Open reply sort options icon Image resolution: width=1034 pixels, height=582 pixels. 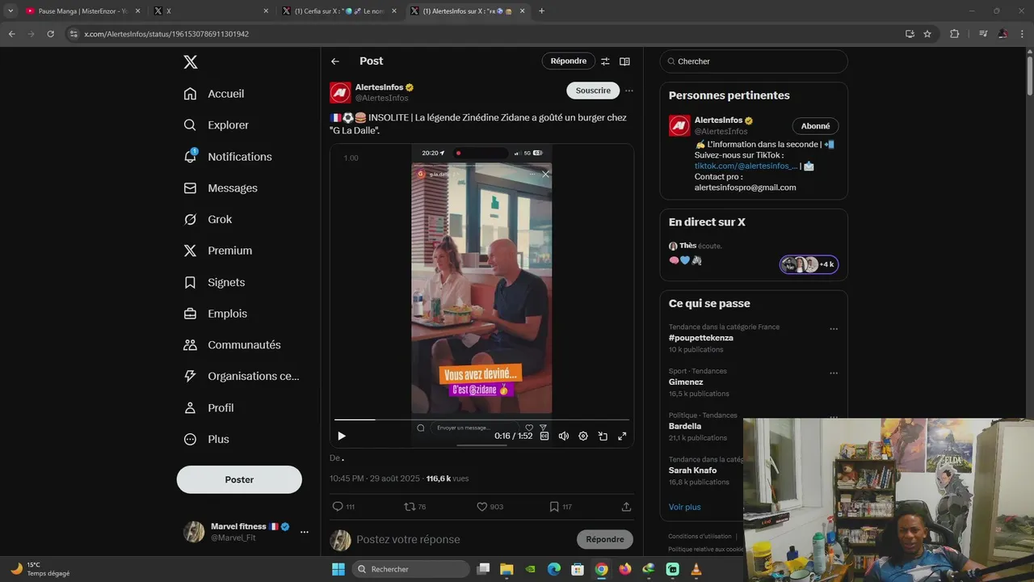605,61
